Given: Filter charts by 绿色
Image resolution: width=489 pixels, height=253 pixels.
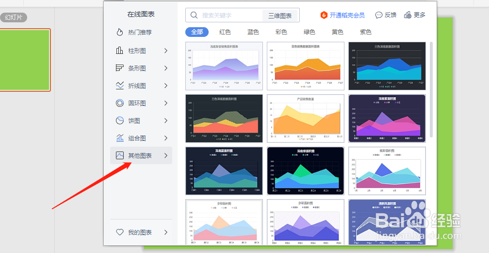Looking at the screenshot, I should (x=310, y=32).
